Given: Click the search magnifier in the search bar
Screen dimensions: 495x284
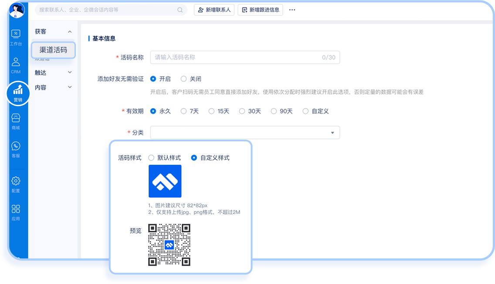Looking at the screenshot, I should click(x=180, y=10).
